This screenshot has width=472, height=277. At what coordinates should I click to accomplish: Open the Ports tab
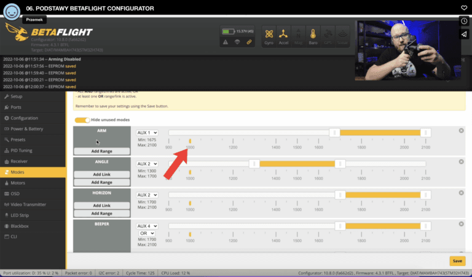click(33, 107)
